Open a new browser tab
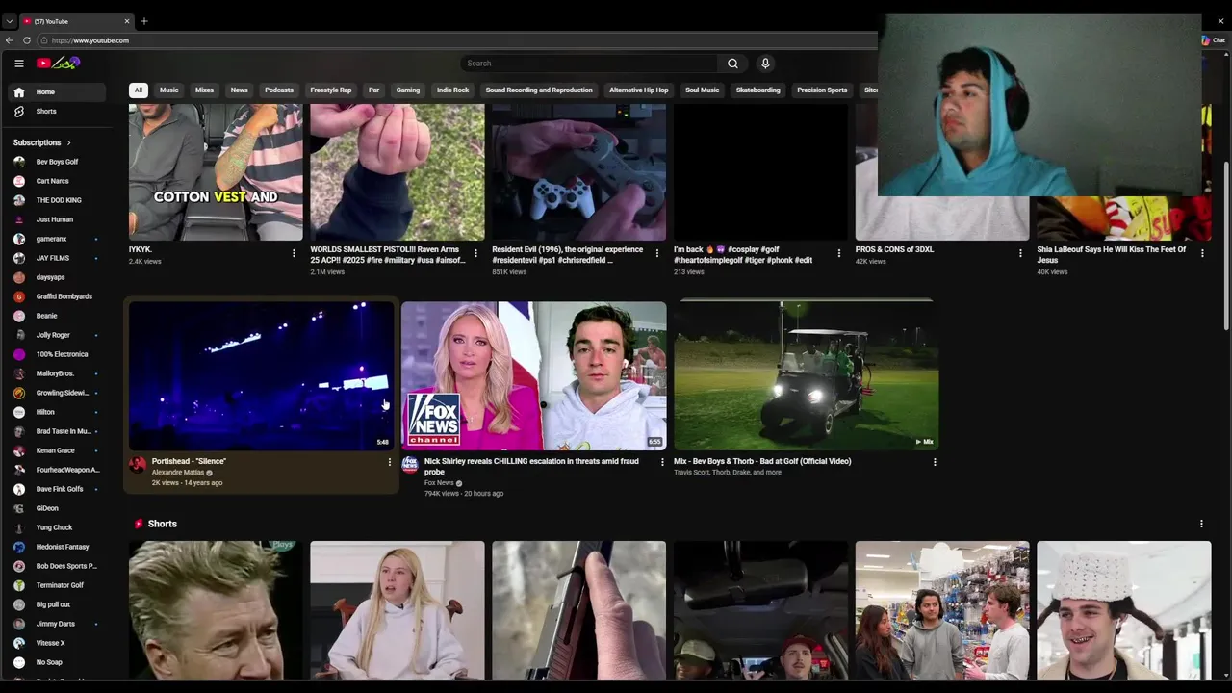 143,21
